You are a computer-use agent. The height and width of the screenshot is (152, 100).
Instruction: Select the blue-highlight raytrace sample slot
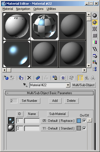coord(17,54)
